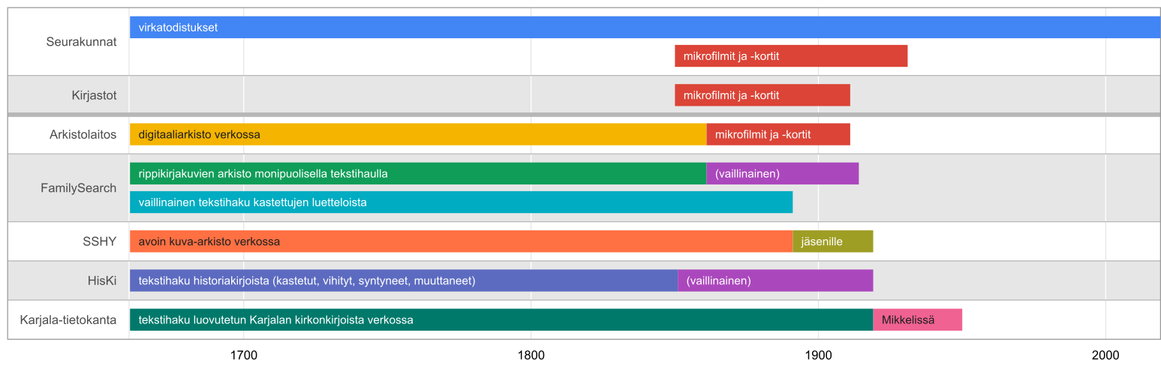Click the yellow digitaaliarkisto verkossa bar
This screenshot has width=1161, height=375.
coord(417,135)
